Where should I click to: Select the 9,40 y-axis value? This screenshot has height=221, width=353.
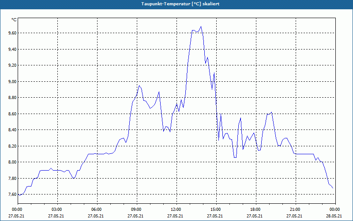[x=12, y=49]
